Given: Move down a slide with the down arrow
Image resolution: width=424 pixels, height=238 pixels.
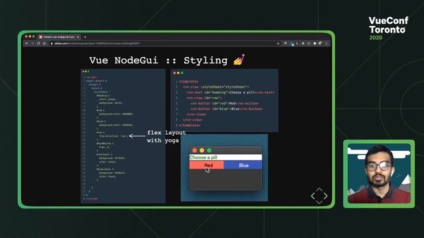Looking at the screenshot, I should tap(319, 202).
